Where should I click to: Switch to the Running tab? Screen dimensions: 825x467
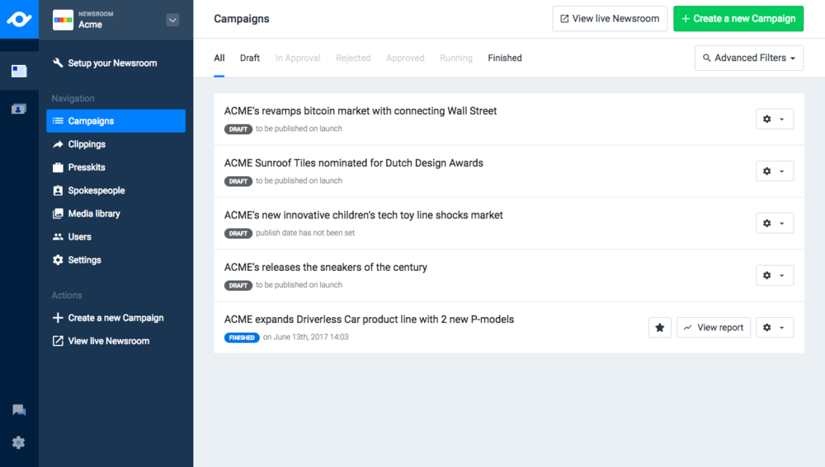tap(456, 58)
